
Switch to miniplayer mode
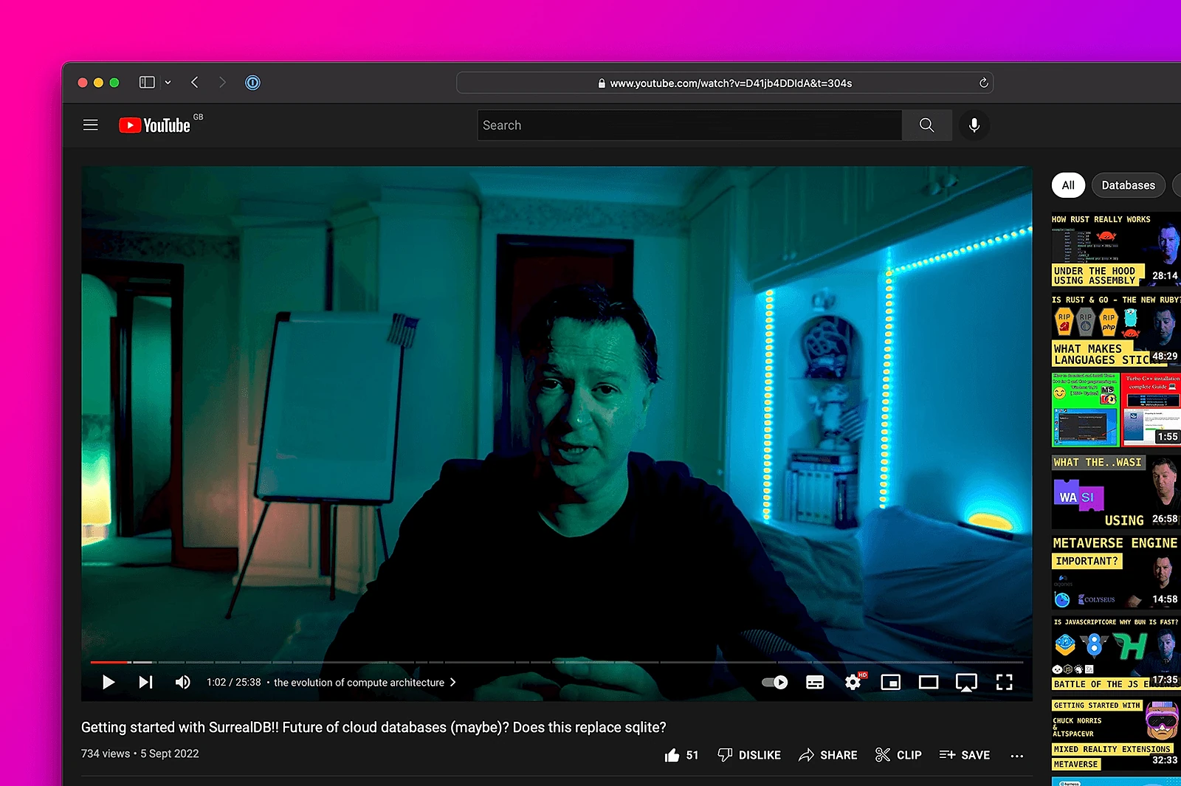pos(891,682)
